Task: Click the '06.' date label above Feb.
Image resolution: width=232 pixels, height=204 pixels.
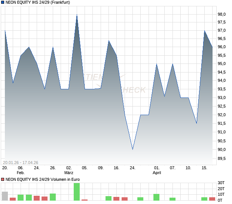Action: (21, 168)
